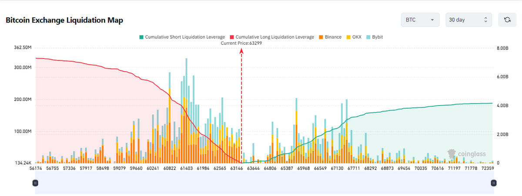This screenshot has height=196, width=522.
Task: Click the red long leverage legend swatch
Action: 231,37
